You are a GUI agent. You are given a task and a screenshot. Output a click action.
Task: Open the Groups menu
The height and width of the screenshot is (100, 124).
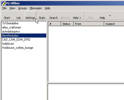pyautogui.click(x=22, y=8)
